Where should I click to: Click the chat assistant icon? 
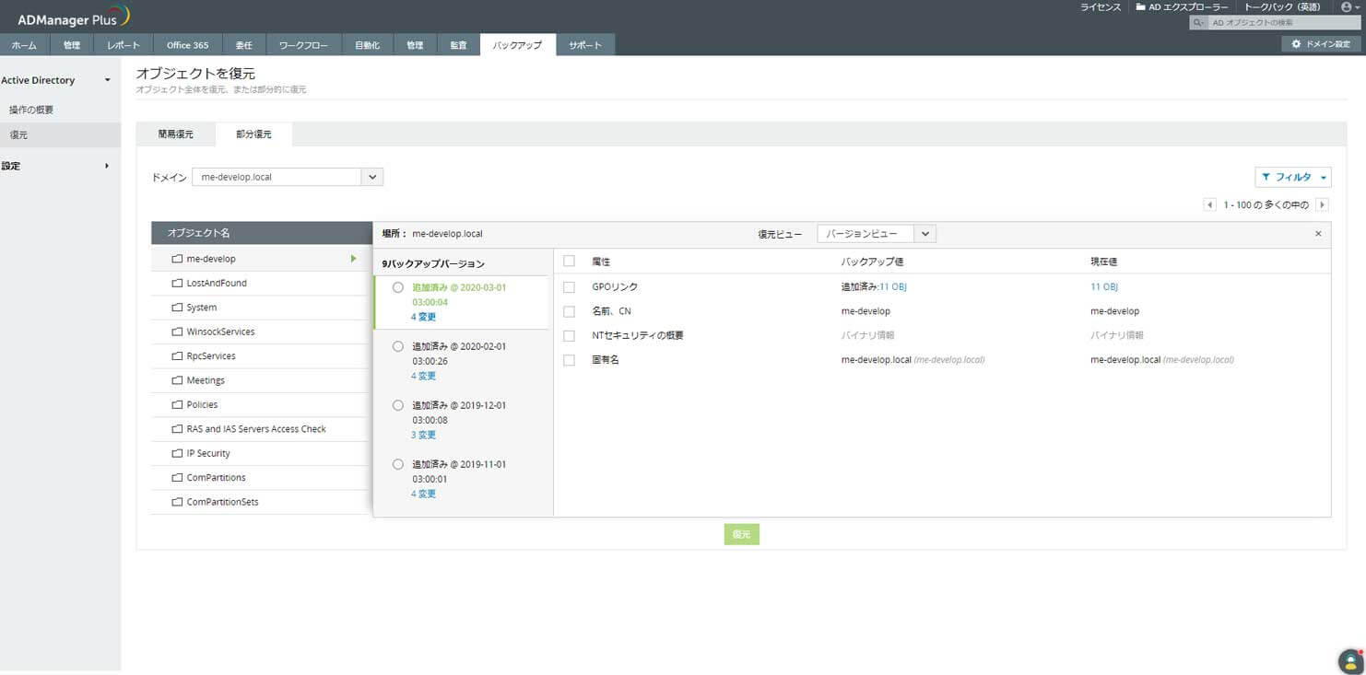[x=1350, y=661]
